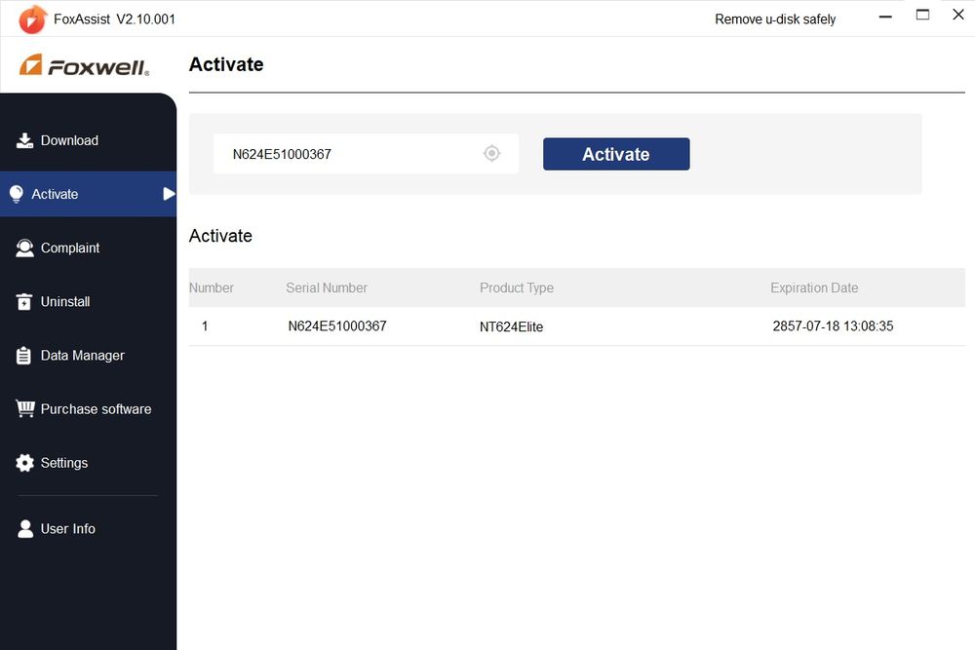This screenshot has width=975, height=650.
Task: Click the serial number input field
Action: (366, 154)
